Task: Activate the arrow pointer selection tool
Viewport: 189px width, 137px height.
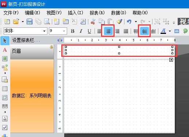Action: coord(5,40)
